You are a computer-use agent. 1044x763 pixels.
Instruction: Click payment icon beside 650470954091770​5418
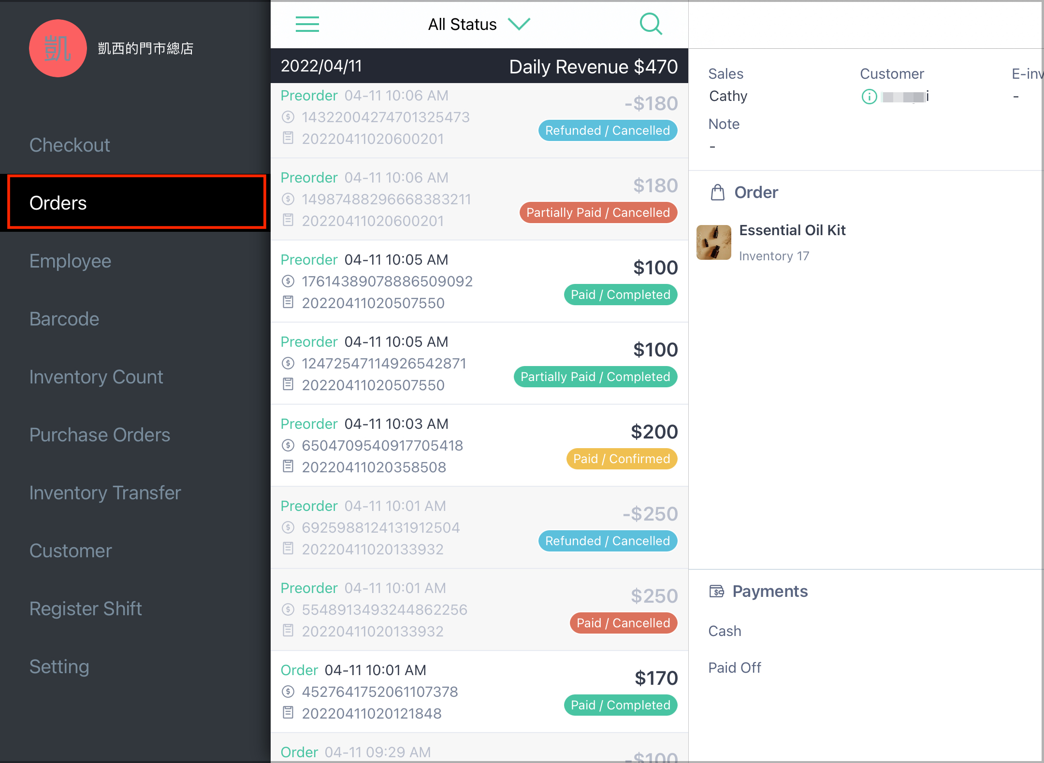288,445
